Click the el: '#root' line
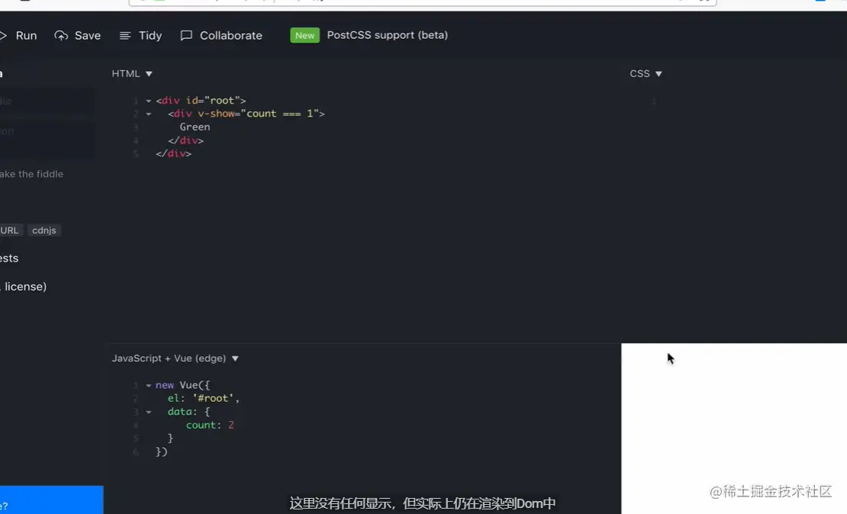The height and width of the screenshot is (514, 847). pos(204,398)
